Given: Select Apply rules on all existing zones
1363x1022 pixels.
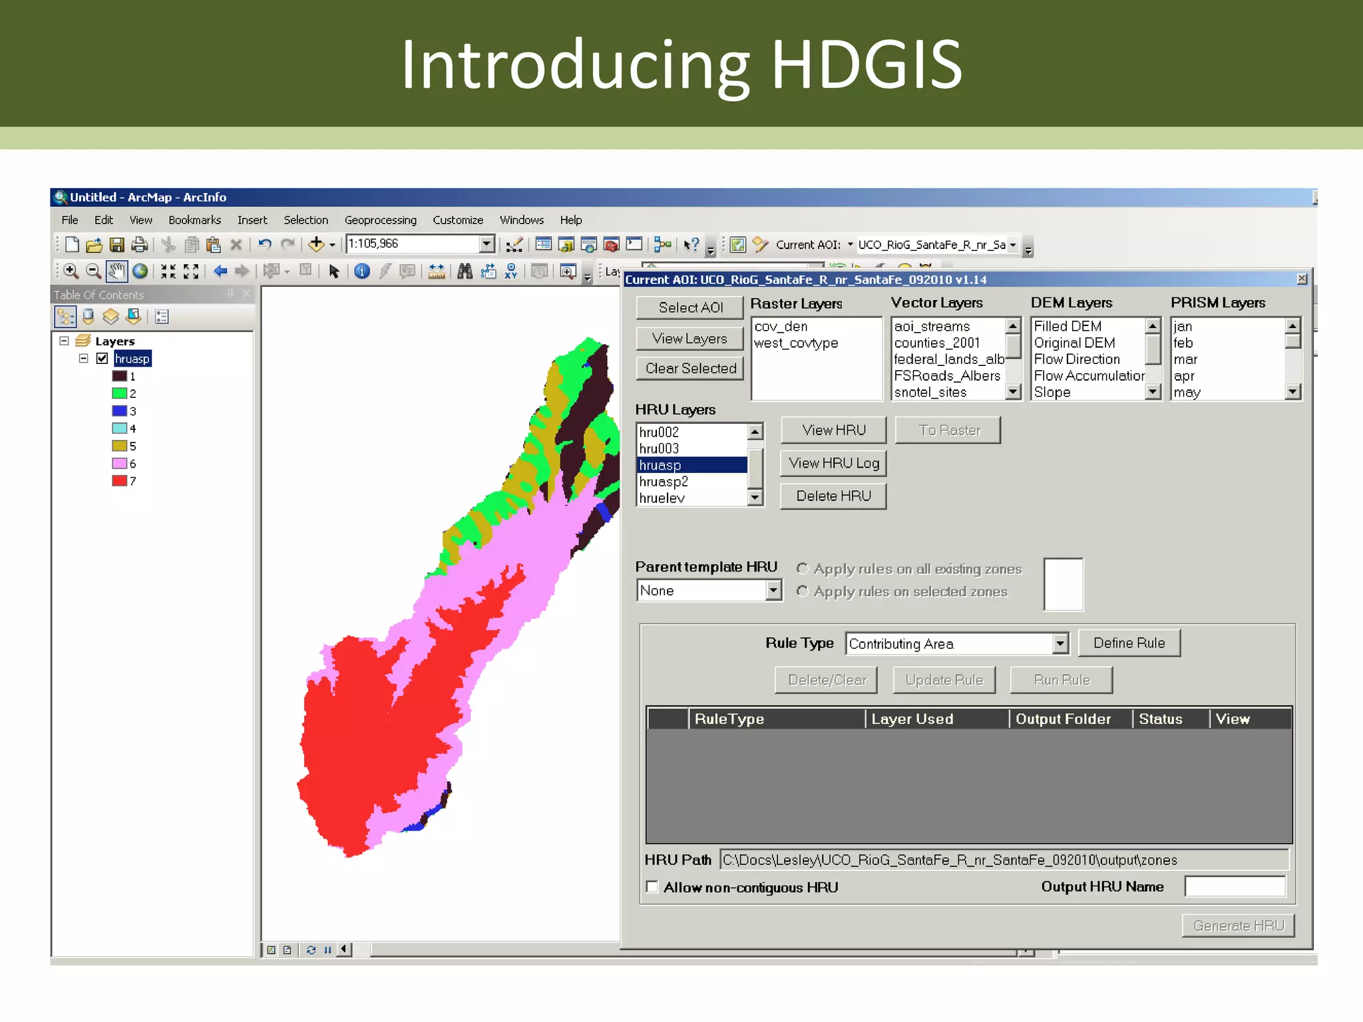Looking at the screenshot, I should 803,569.
